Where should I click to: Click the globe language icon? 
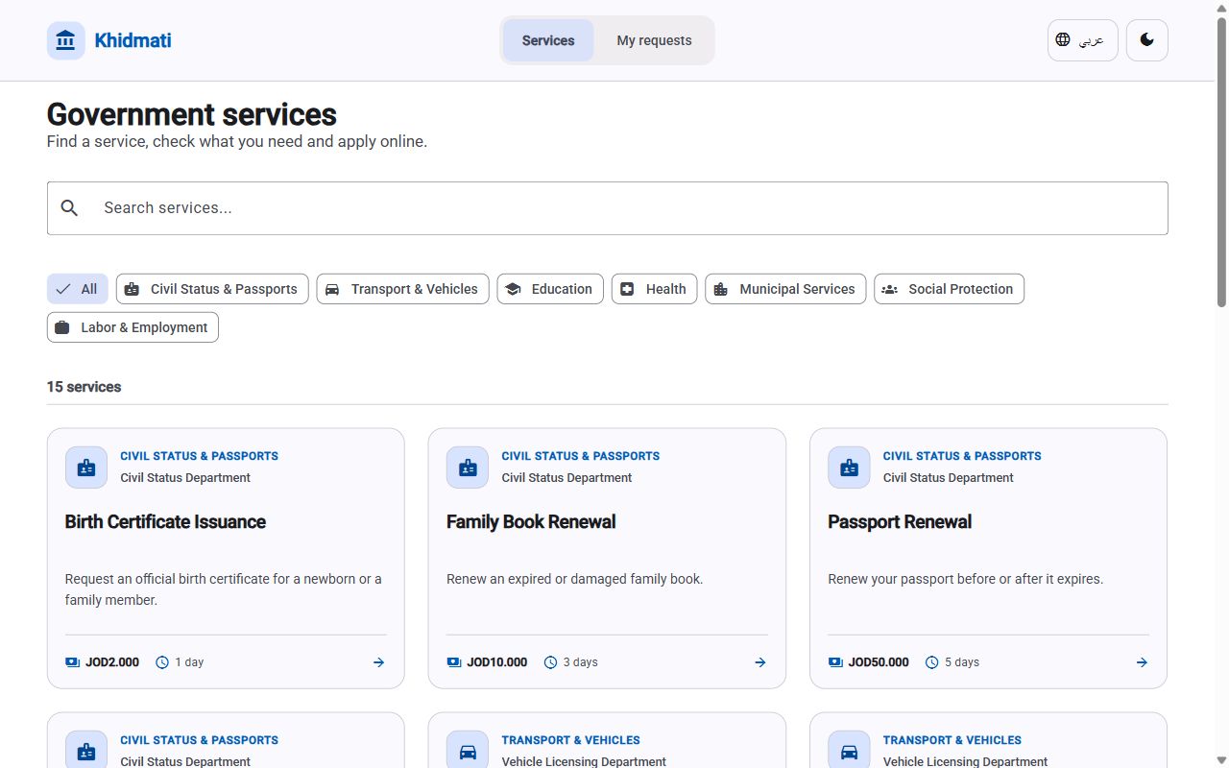tap(1063, 40)
